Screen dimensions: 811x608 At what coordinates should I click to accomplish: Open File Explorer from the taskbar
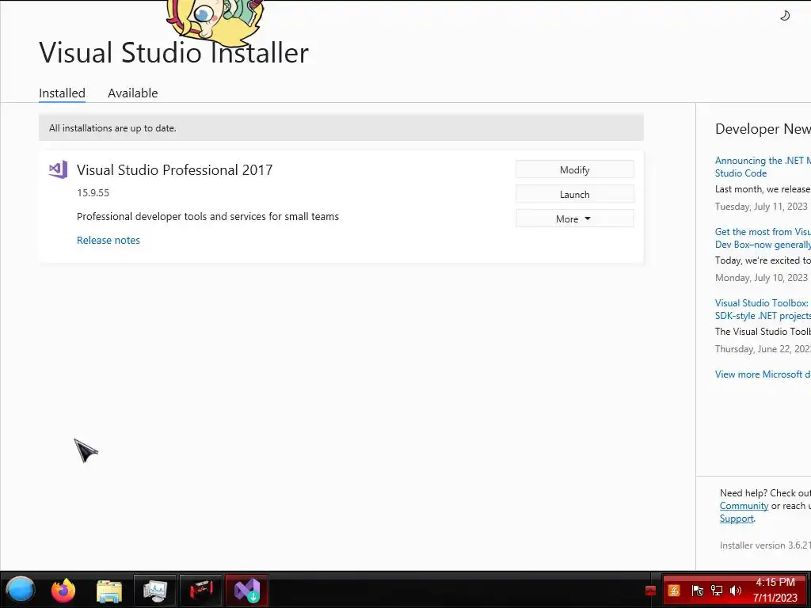(109, 591)
